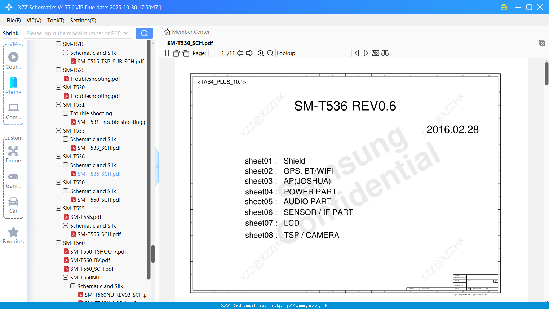
Task: Go to previous page arrow
Action: click(x=240, y=53)
